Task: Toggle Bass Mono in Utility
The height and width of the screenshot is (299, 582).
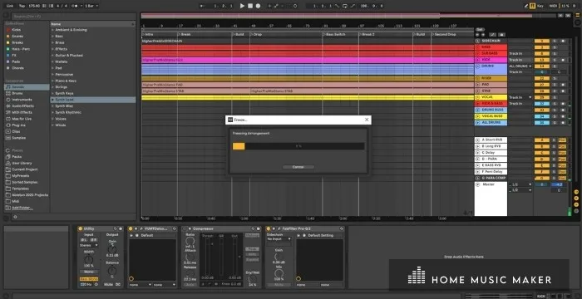Action: 89,278
